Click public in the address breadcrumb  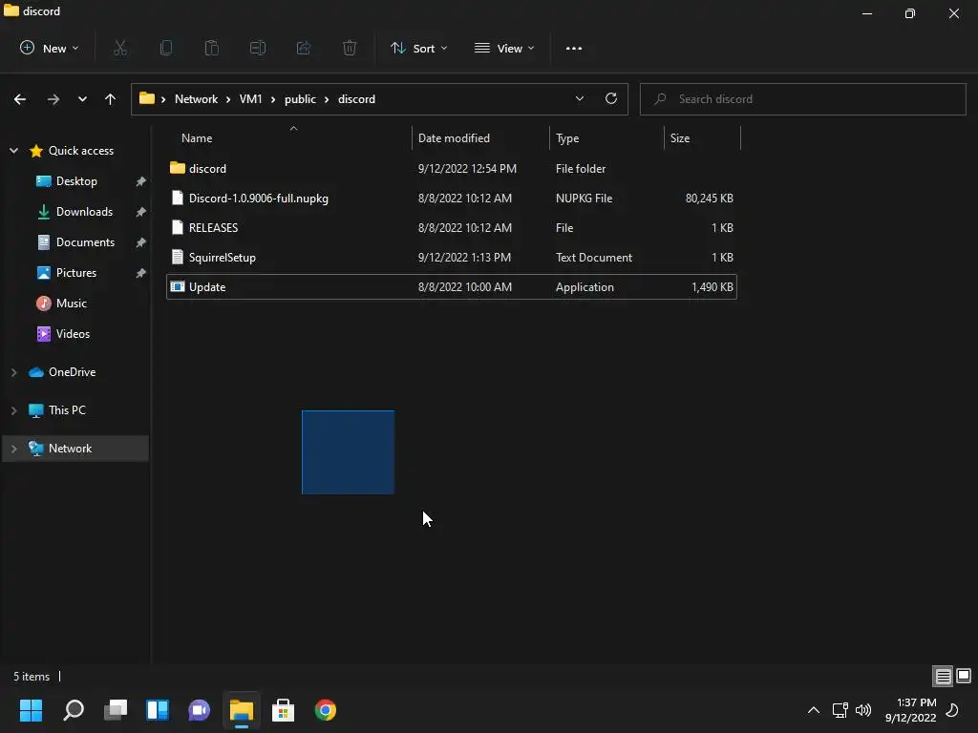pyautogui.click(x=300, y=99)
